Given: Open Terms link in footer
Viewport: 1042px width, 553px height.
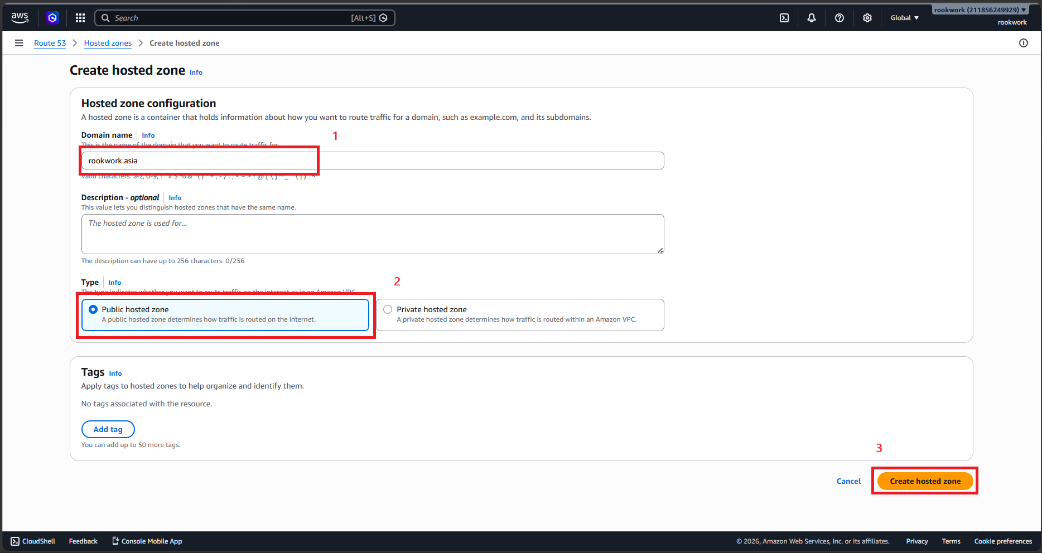Looking at the screenshot, I should (951, 541).
